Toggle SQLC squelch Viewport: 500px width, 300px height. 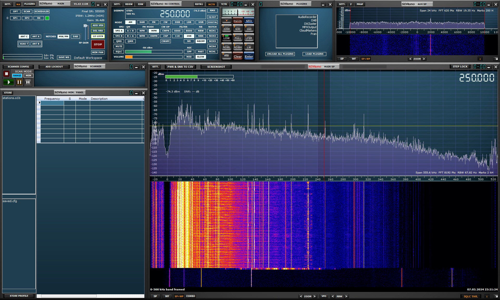click(x=119, y=52)
